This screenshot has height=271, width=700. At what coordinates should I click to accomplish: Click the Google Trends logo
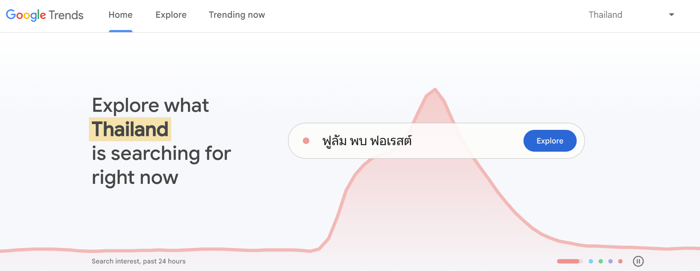[44, 14]
